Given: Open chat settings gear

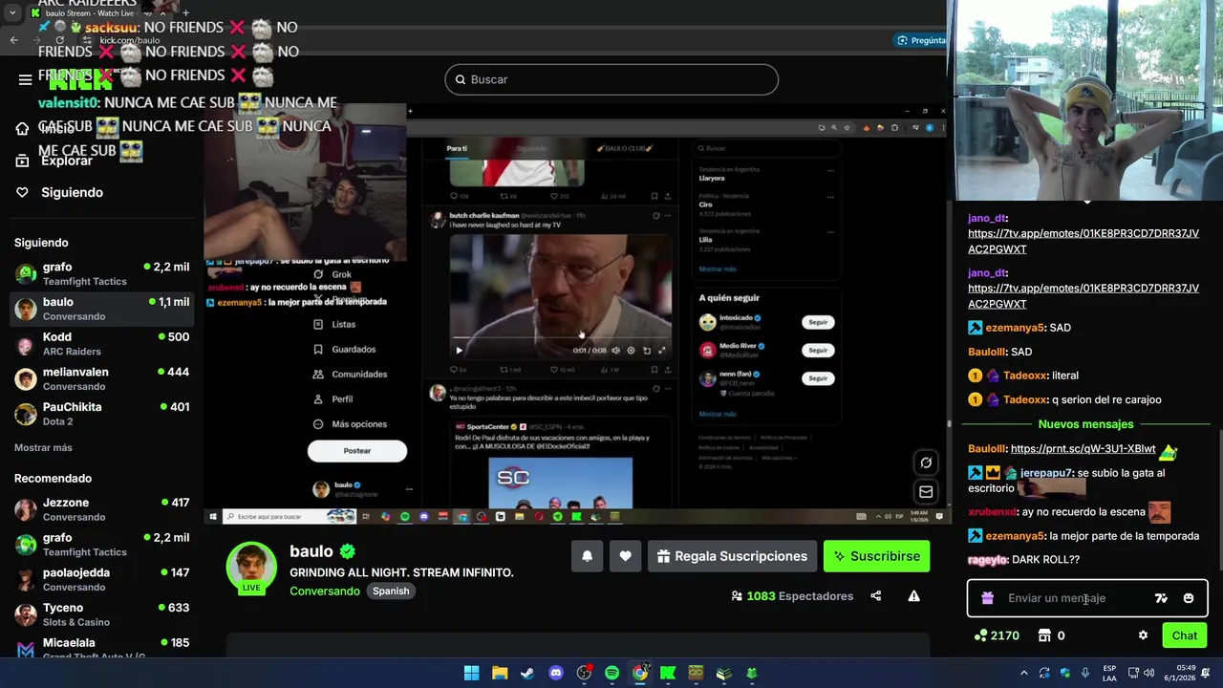Looking at the screenshot, I should [x=1143, y=635].
